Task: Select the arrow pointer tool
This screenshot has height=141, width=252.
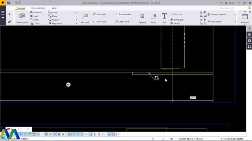Action: (x=9, y=14)
